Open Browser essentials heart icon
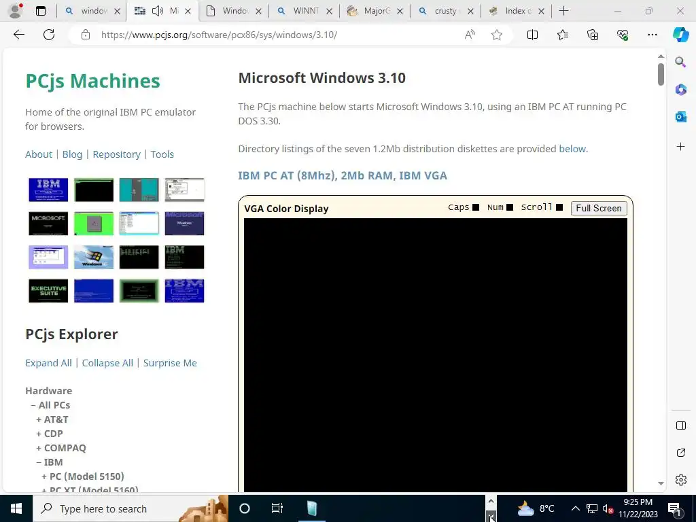Screen dimensions: 696x522 [x=623, y=35]
